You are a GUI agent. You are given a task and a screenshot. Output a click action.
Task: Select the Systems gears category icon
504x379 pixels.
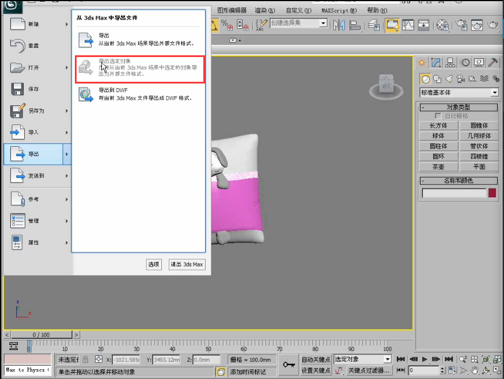496,79
